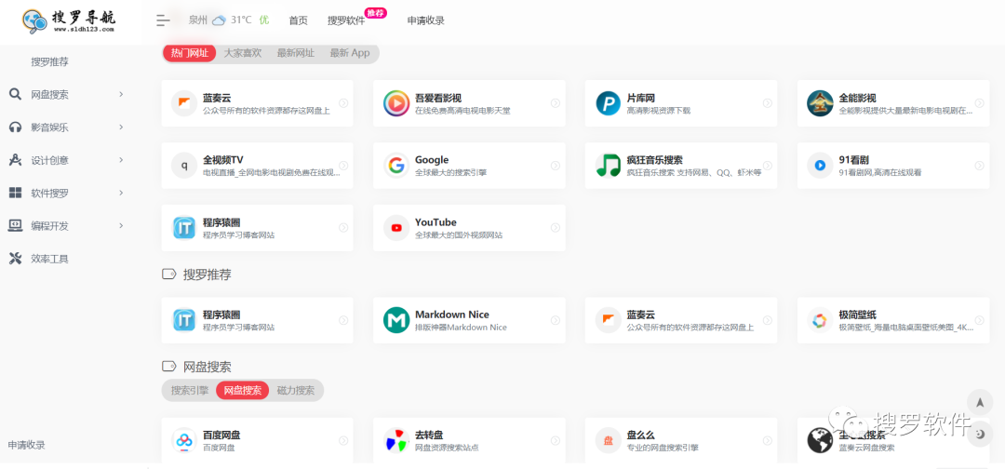Click the 网盘搜索 section heading
The height and width of the screenshot is (469, 1005).
click(x=207, y=368)
